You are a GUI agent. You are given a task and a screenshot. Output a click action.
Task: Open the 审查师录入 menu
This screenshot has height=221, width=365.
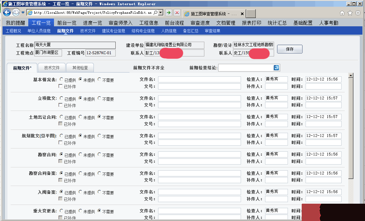tap(120, 23)
